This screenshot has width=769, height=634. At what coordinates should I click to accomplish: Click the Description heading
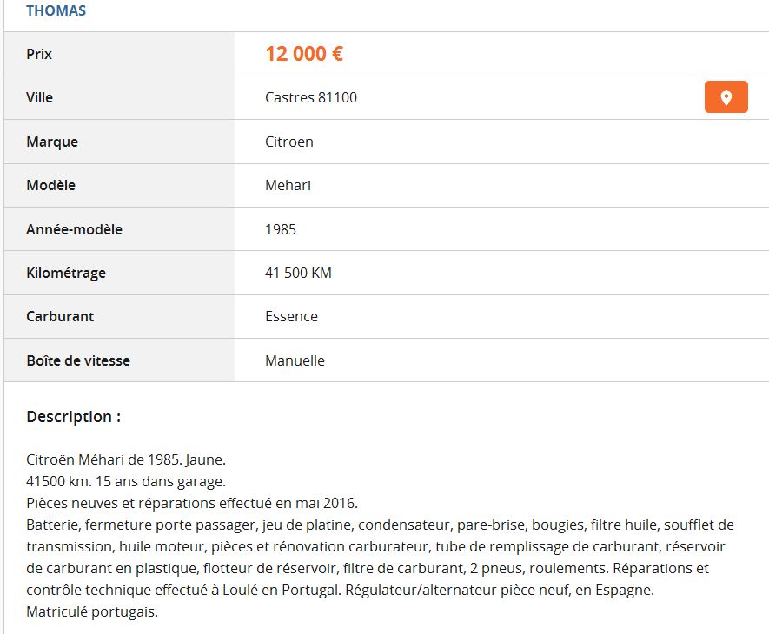click(x=74, y=416)
